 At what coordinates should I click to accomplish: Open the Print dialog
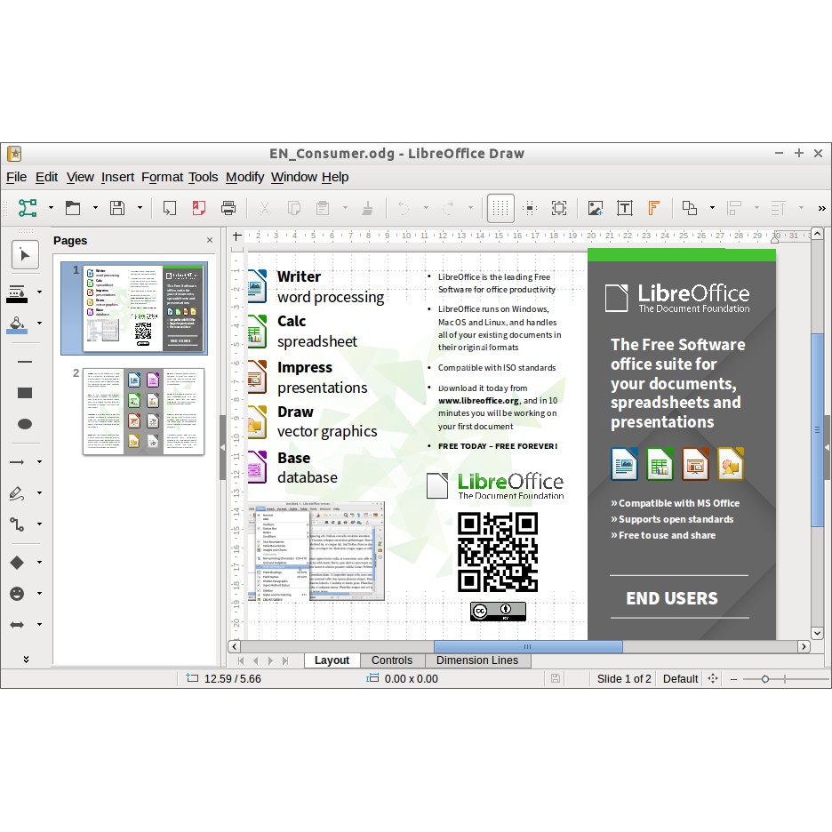point(228,208)
